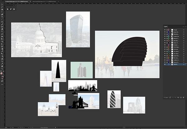Screen dimensions: 187x129
Task: Select the Rectangle tool
Action: tap(2, 22)
